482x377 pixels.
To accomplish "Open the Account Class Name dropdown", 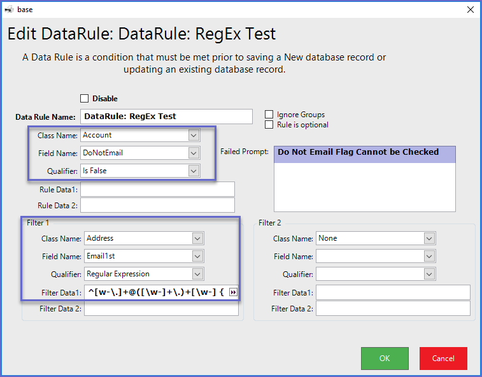I will pyautogui.click(x=194, y=135).
